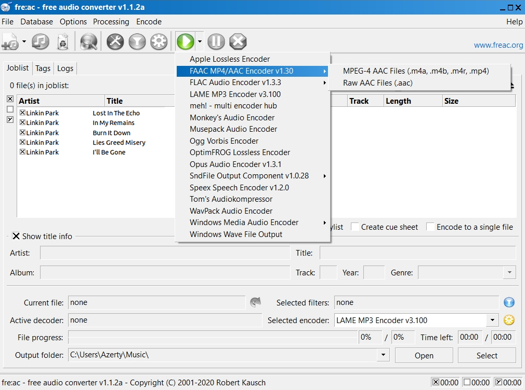Viewport: 525px width, 390px height.
Task: Stop encoding with the X icon
Action: [238, 41]
